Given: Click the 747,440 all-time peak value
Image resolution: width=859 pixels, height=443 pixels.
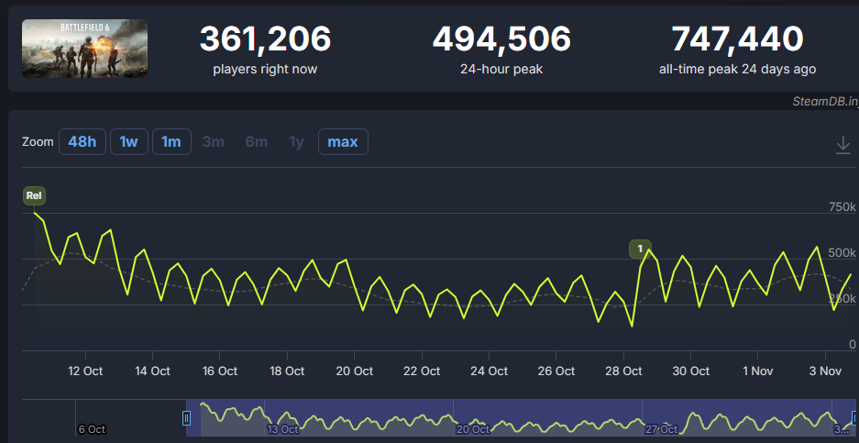Looking at the screenshot, I should click(x=737, y=39).
